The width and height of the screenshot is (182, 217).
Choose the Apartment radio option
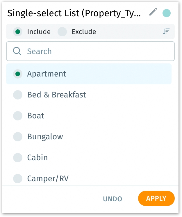point(18,74)
